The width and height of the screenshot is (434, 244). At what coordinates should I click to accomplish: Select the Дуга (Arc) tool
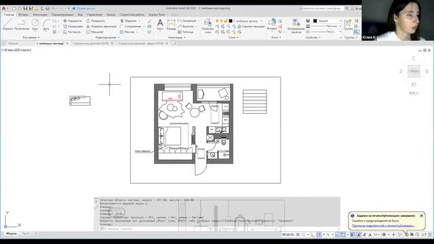tap(46, 24)
